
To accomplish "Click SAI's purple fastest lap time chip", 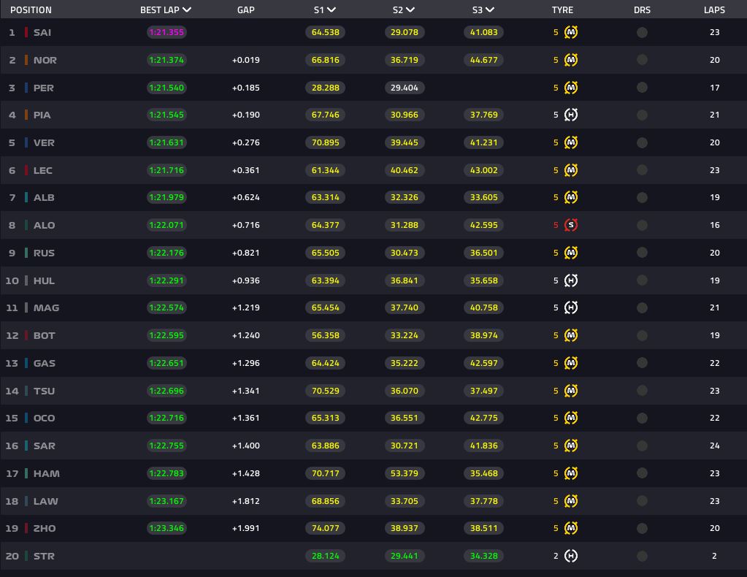I will 166,32.
